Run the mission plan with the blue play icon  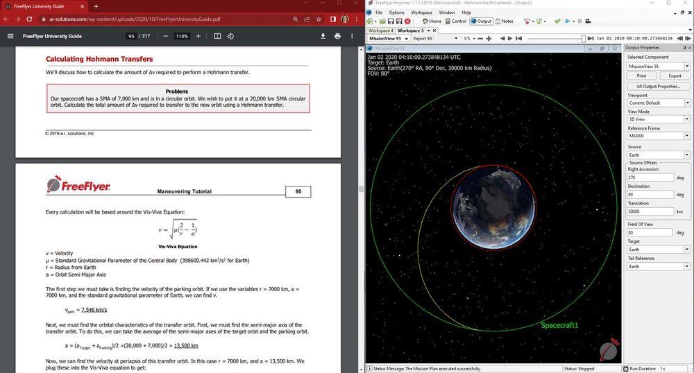click(568, 21)
